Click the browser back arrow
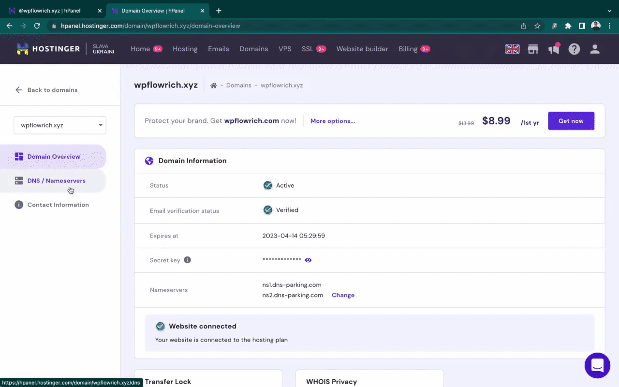This screenshot has height=387, width=619. tap(9, 26)
